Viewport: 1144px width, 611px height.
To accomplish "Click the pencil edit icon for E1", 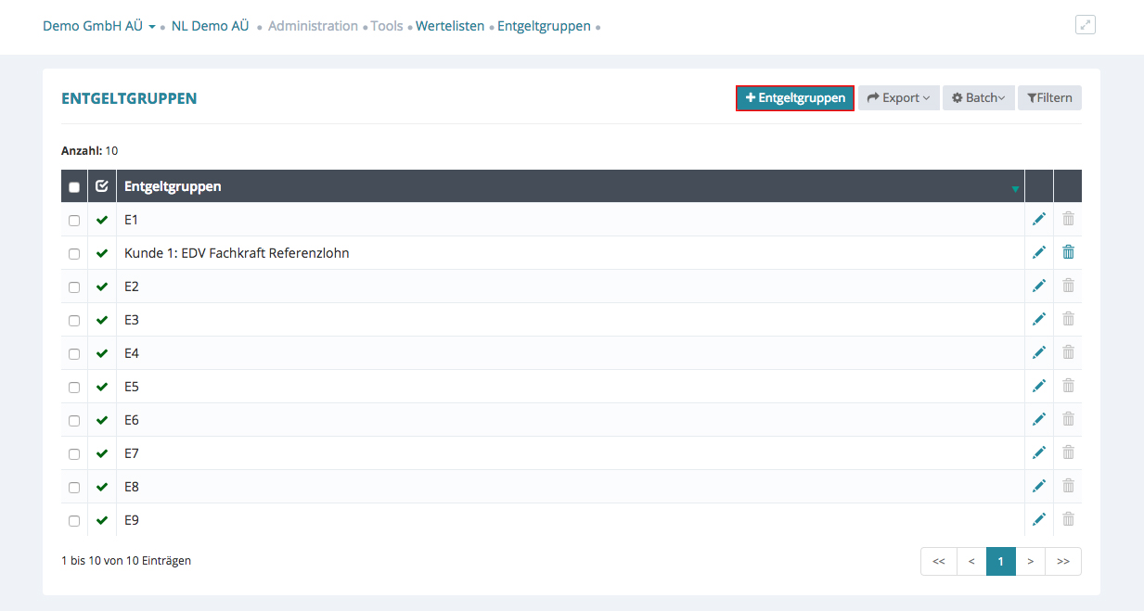I will coord(1038,219).
